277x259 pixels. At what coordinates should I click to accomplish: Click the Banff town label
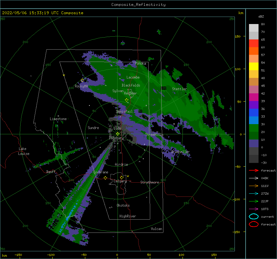51,172
